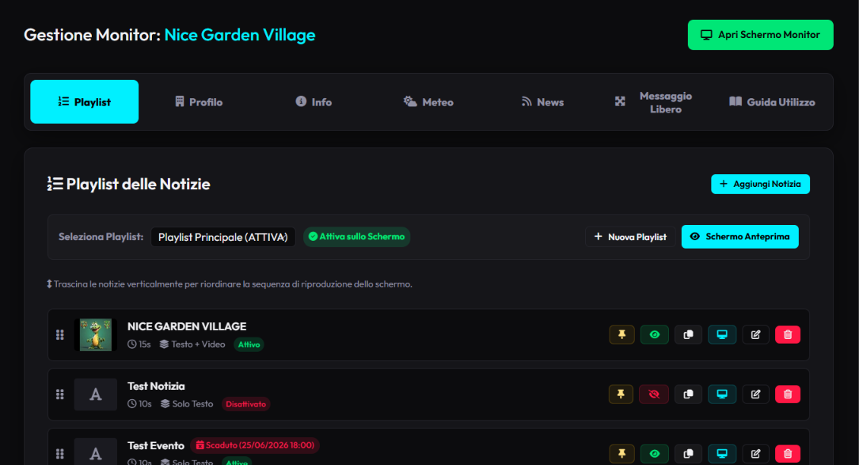Edit the NICE GARDEN VILLAGE item

click(x=755, y=334)
